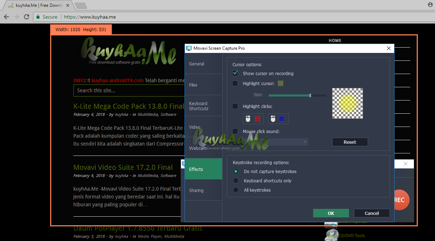Change the blue right-click highlight color
Image resolution: width=435 pixels, height=241 pixels.
click(x=282, y=119)
